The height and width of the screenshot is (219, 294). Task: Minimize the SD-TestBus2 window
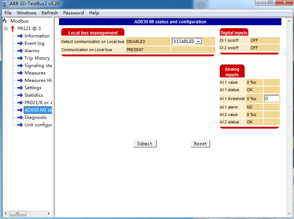coord(261,3)
